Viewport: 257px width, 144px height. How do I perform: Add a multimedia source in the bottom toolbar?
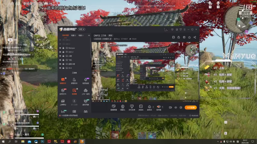click(x=141, y=108)
